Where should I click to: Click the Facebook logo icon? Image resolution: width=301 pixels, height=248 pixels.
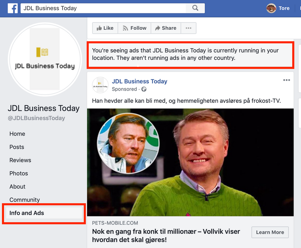[x=13, y=8]
